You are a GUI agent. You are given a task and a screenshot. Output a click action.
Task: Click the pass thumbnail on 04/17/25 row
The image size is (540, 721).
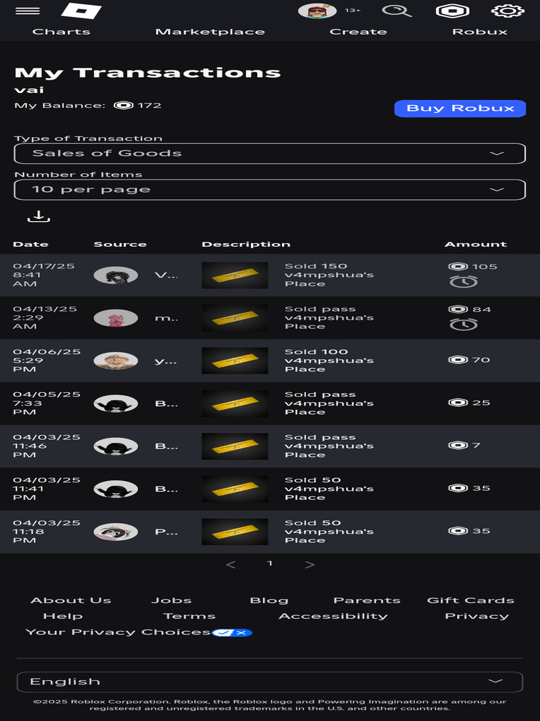[x=235, y=275]
